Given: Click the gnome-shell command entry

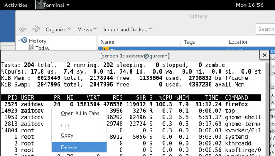Looking at the screenshot, I should coord(243,117).
